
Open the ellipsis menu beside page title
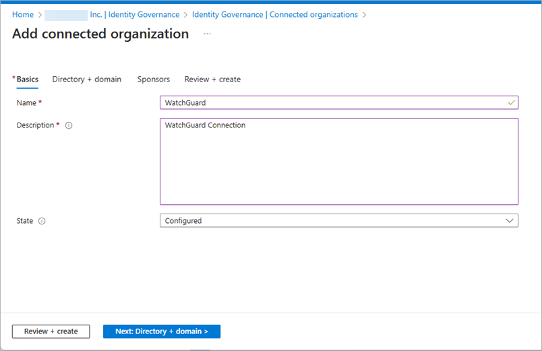(208, 34)
